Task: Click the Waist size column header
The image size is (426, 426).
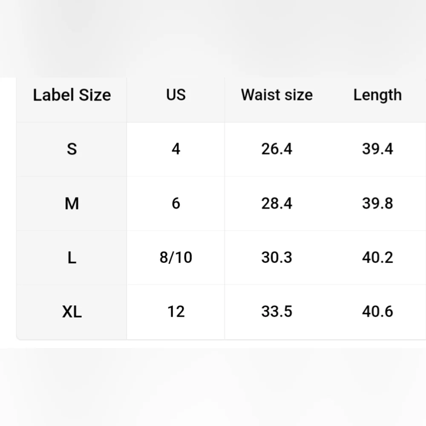Action: click(x=277, y=95)
